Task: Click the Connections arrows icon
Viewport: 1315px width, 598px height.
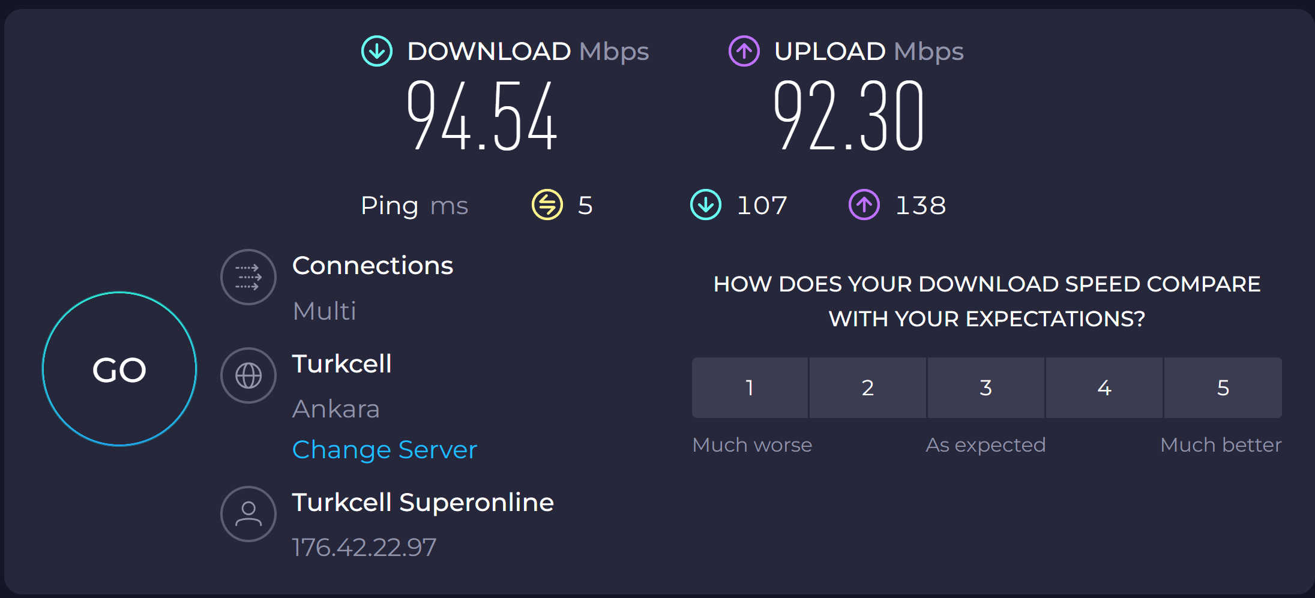Action: pyautogui.click(x=248, y=277)
